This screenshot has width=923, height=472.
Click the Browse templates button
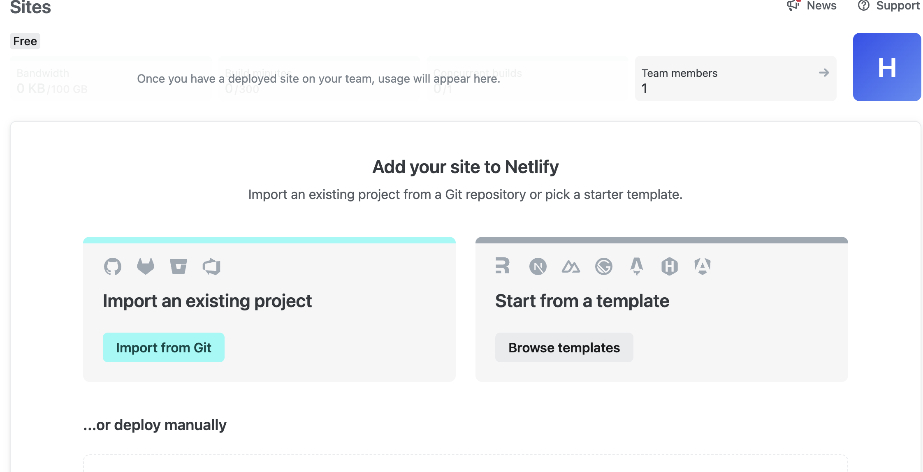(x=564, y=347)
